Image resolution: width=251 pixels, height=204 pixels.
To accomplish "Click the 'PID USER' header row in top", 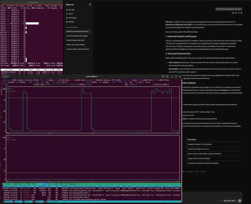I will (32, 70).
